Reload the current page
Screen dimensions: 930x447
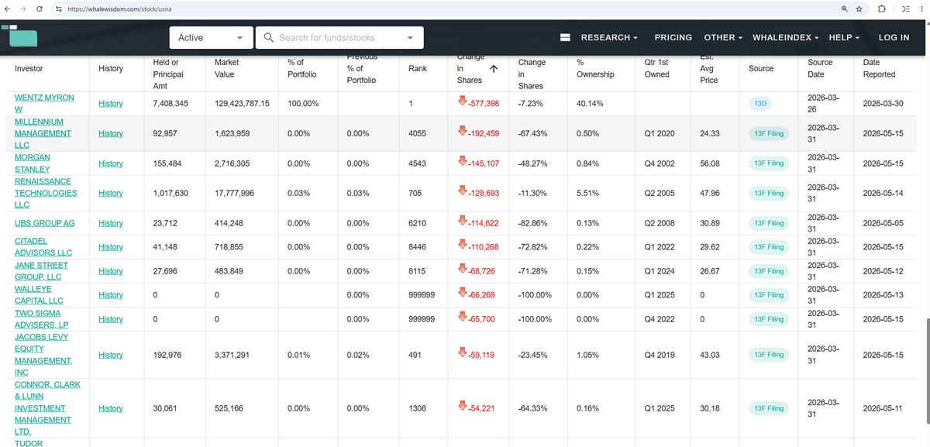coord(41,9)
